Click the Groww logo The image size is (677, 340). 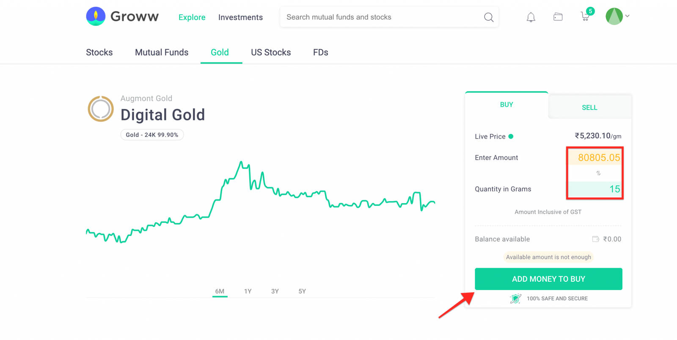pyautogui.click(x=122, y=16)
